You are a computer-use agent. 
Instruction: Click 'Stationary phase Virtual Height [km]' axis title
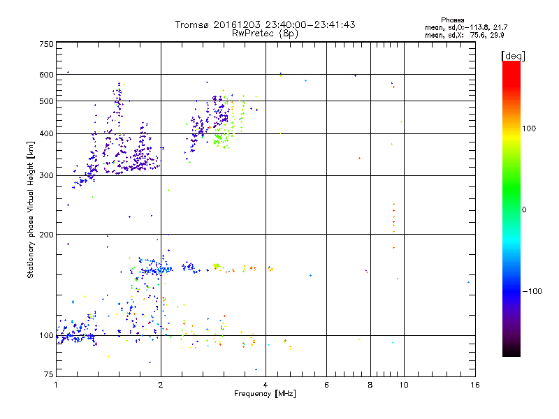[x=31, y=209]
